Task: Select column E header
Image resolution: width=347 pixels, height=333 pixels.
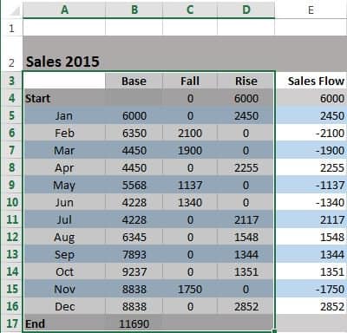Action: (311, 10)
